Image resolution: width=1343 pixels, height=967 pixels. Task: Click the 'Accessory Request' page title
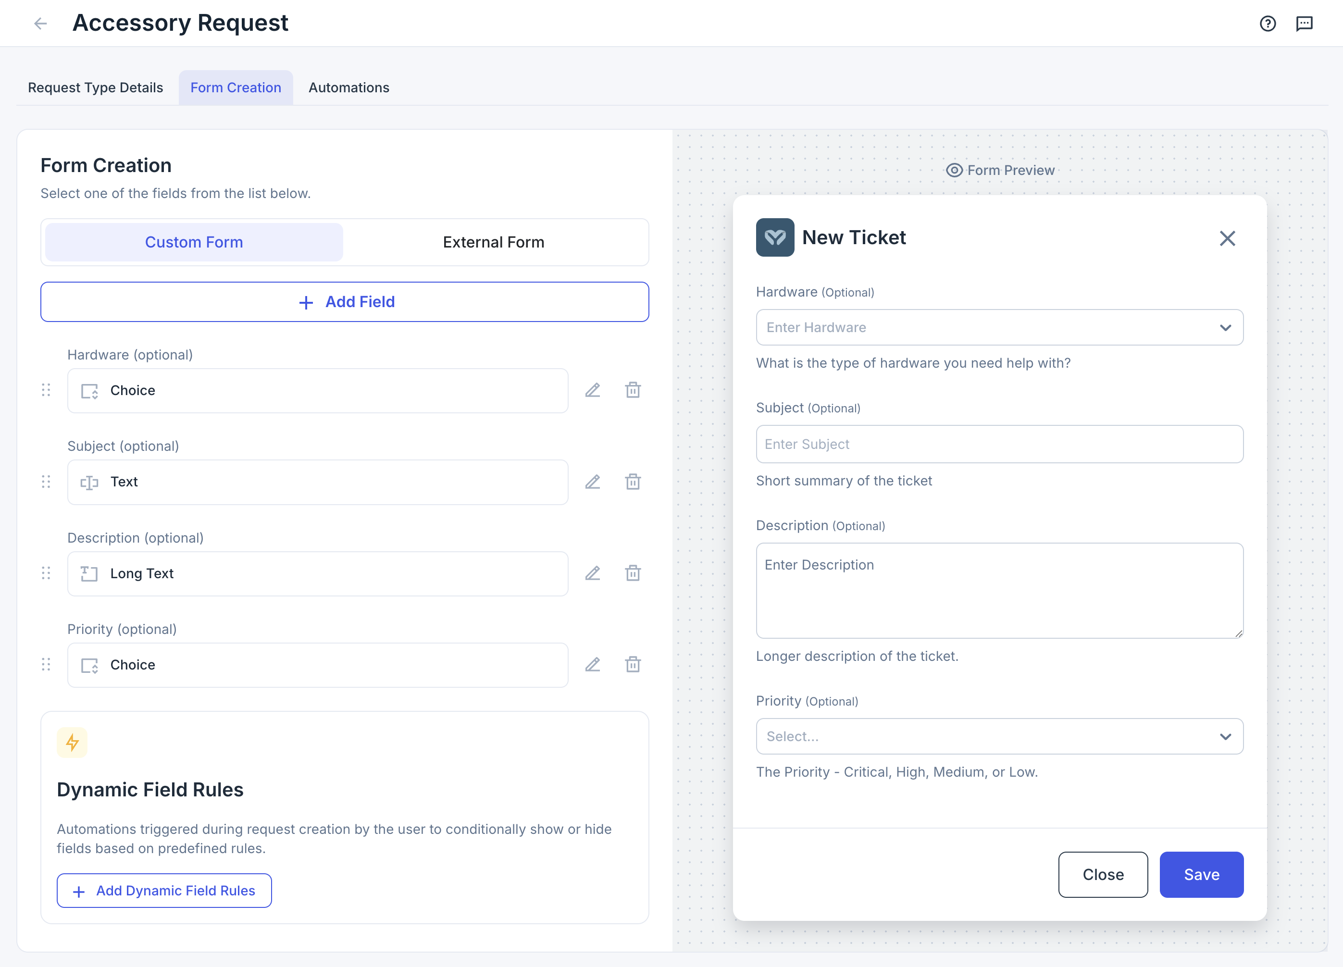click(x=181, y=23)
